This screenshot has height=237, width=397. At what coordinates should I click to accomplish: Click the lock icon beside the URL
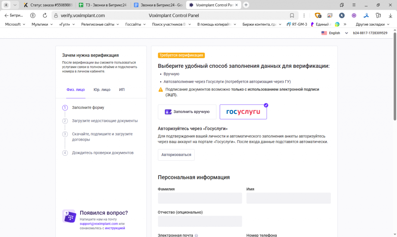56,15
